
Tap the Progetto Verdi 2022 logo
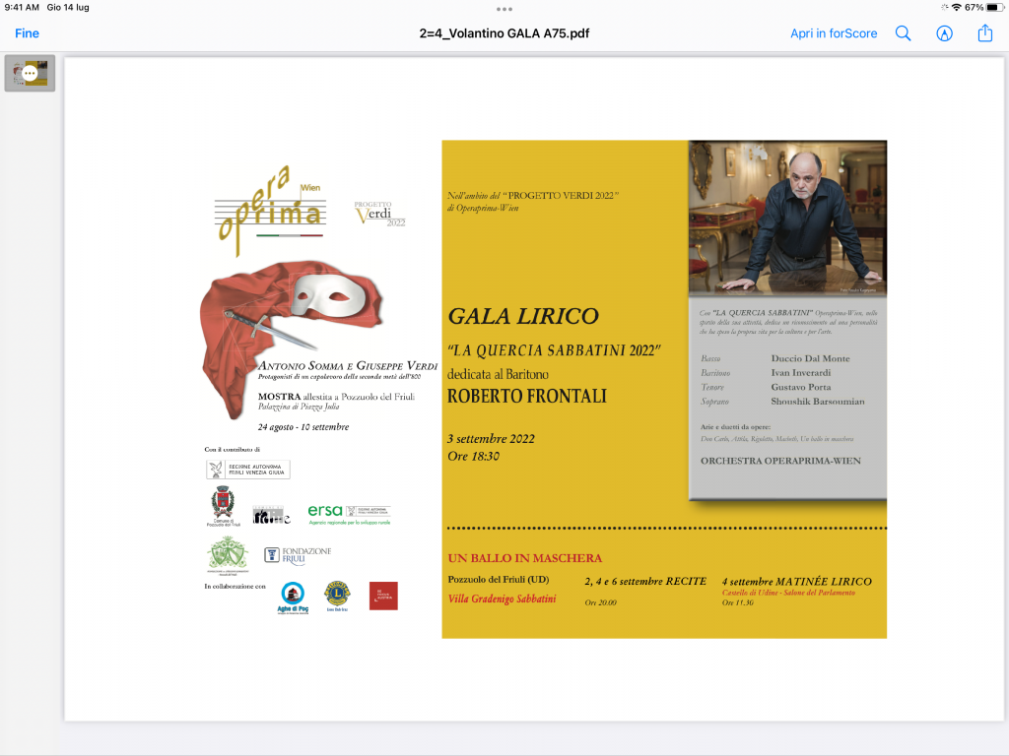(x=379, y=214)
